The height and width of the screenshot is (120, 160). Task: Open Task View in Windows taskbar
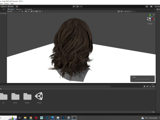pyautogui.click(x=20, y=118)
